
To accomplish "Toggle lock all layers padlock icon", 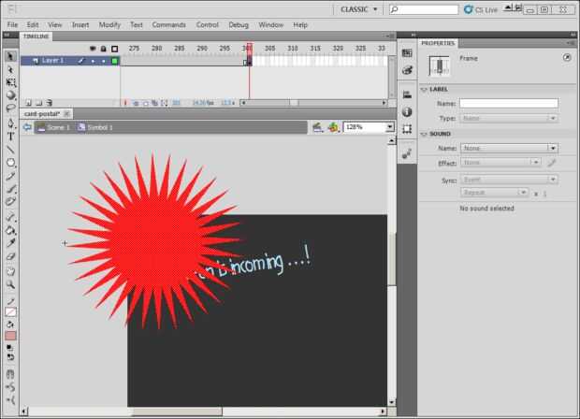I will coord(103,48).
